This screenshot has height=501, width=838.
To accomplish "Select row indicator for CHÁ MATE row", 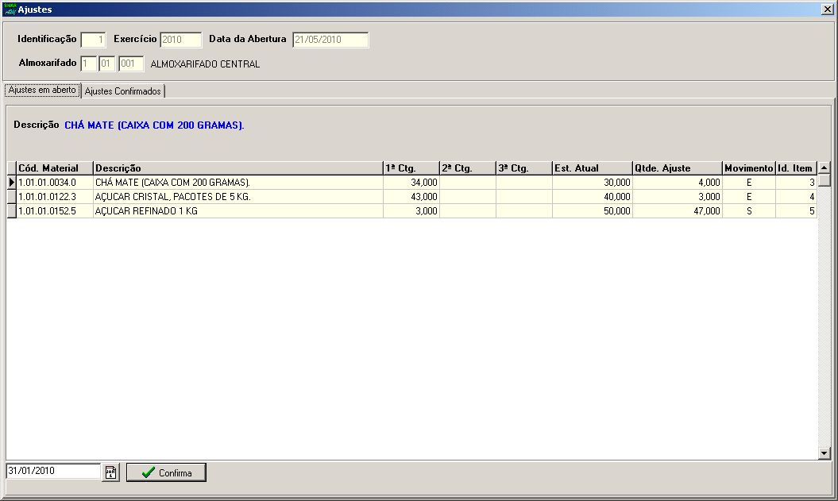I will coord(11,182).
